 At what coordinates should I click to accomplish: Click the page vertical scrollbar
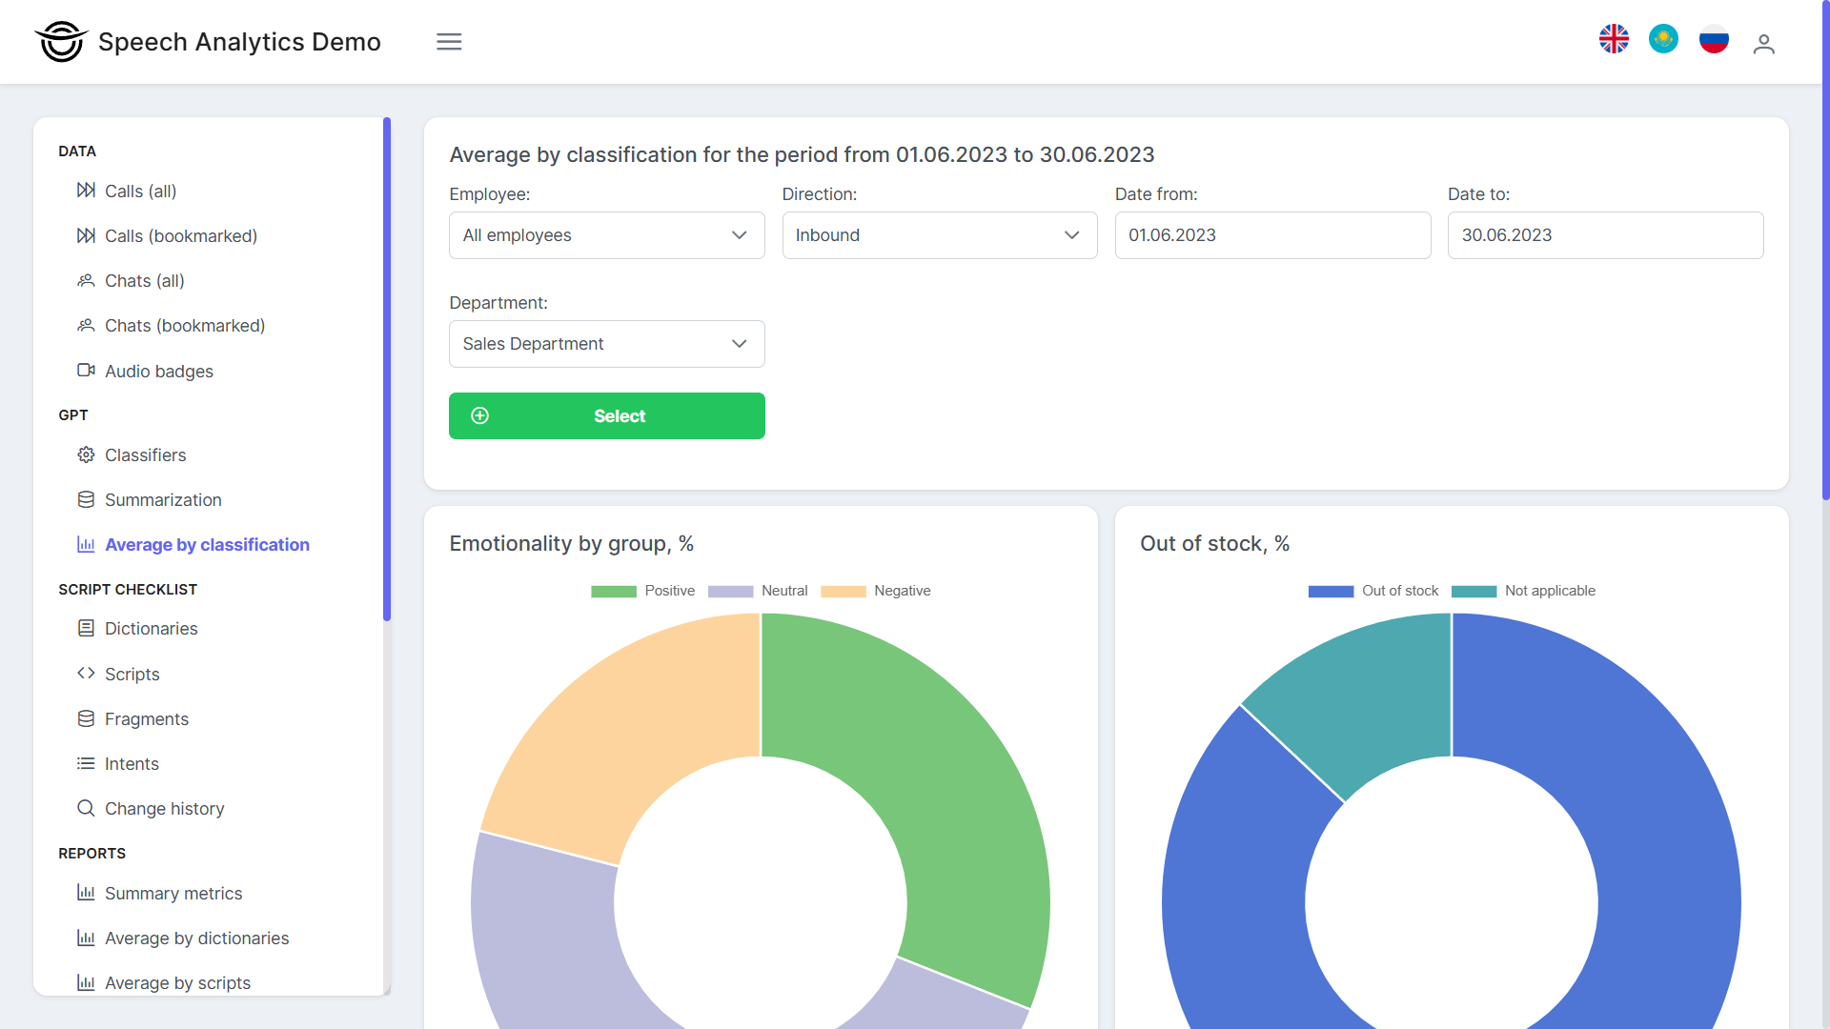coord(1825,250)
